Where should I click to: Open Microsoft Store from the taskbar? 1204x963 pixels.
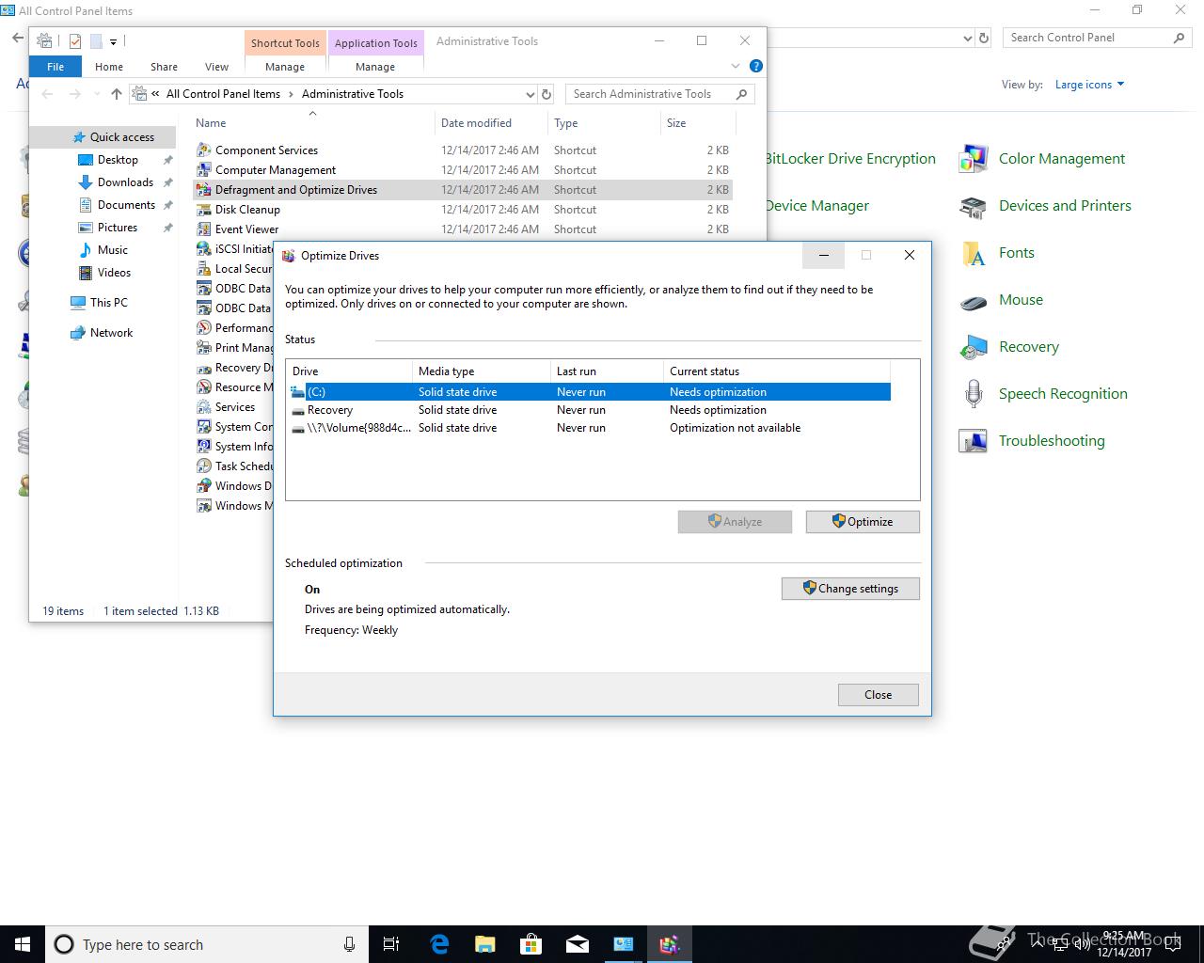pos(531,944)
